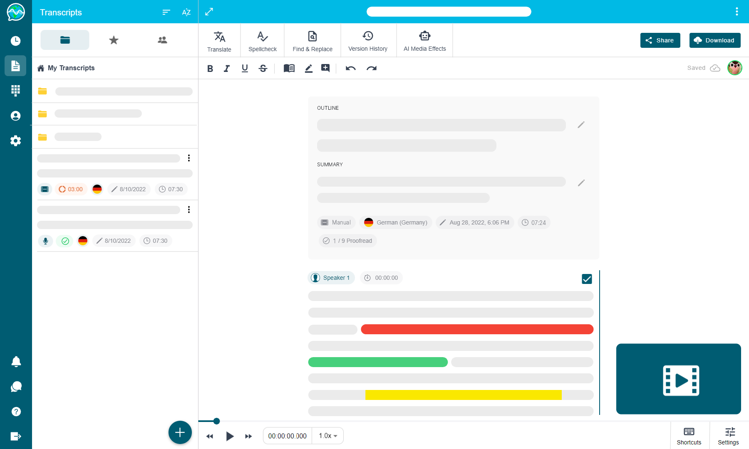749x449 pixels.
Task: Click the video preview thumbnail
Action: (678, 379)
